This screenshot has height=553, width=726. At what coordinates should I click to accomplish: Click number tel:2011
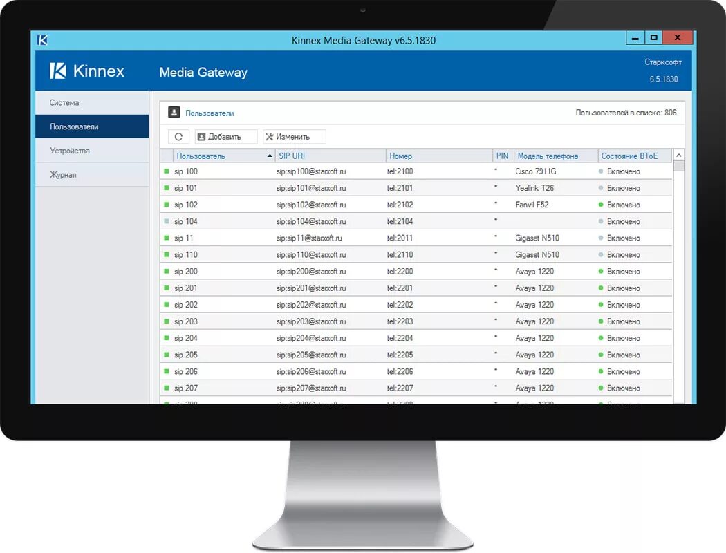[x=400, y=238]
